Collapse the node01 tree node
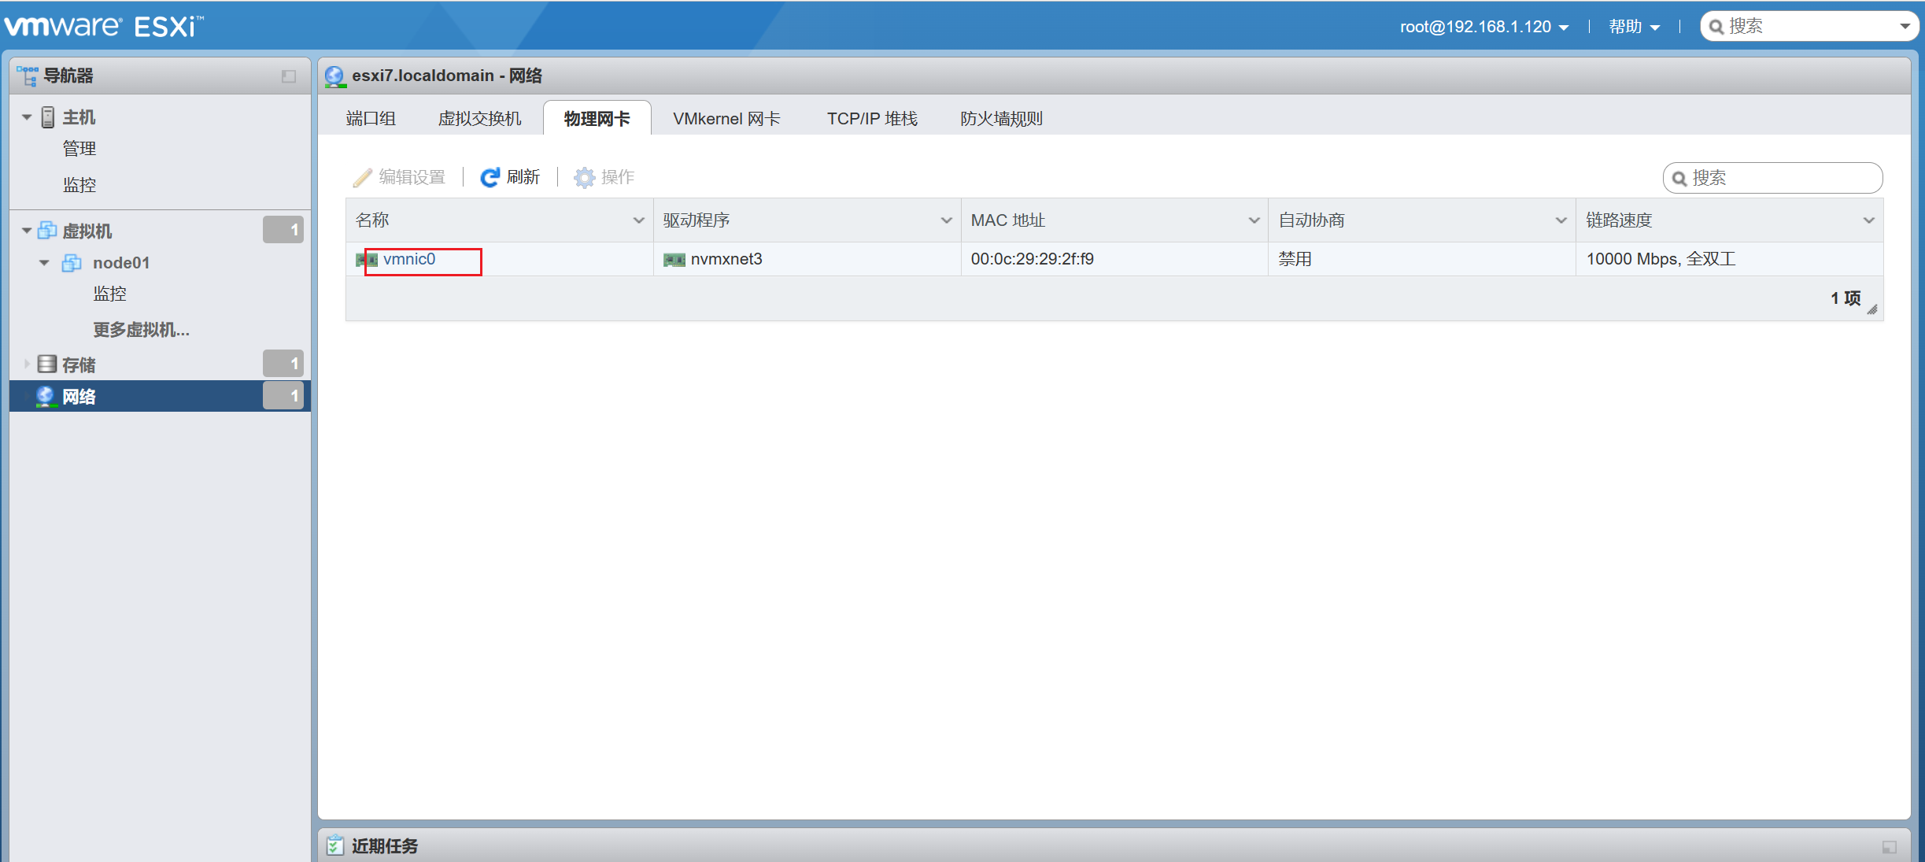The image size is (1925, 862). click(x=45, y=262)
